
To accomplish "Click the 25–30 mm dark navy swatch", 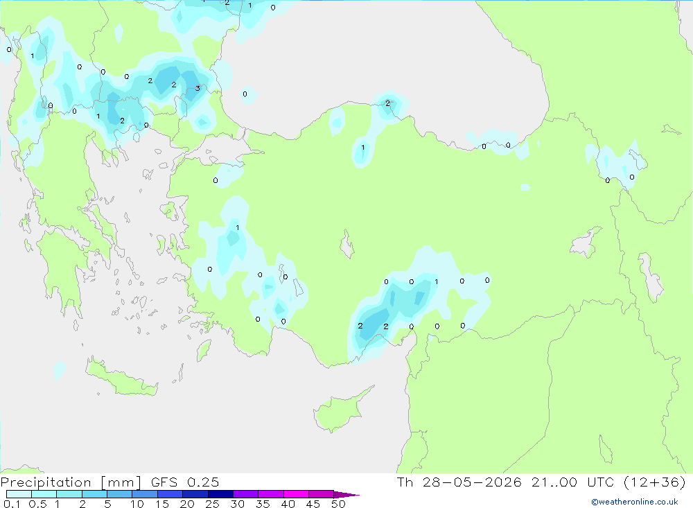I will [220, 494].
